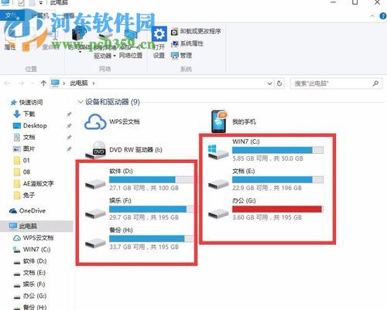Select Desktop in quick access
The image size is (387, 310).
tap(30, 125)
